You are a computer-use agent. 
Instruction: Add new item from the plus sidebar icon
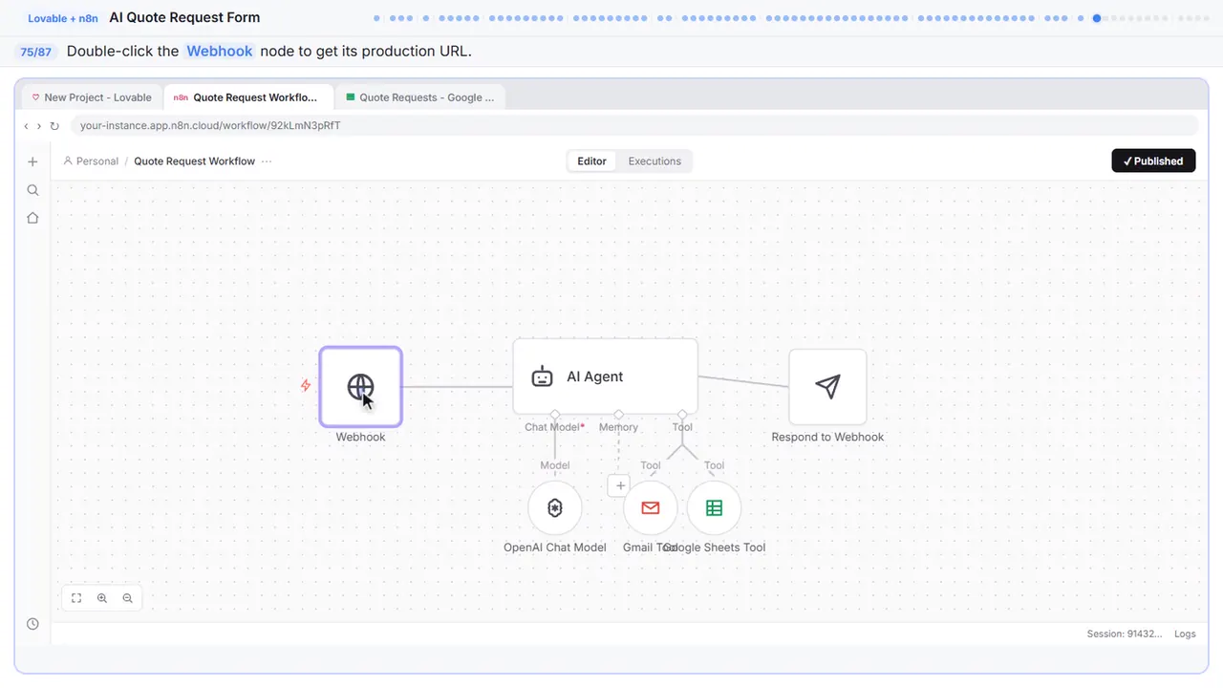32,161
